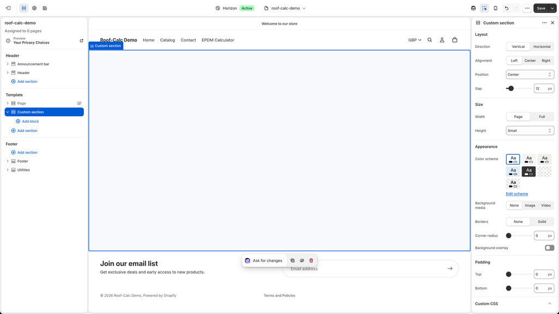Expand the Footer section item
Image resolution: width=559 pixels, height=314 pixels.
coord(8,161)
